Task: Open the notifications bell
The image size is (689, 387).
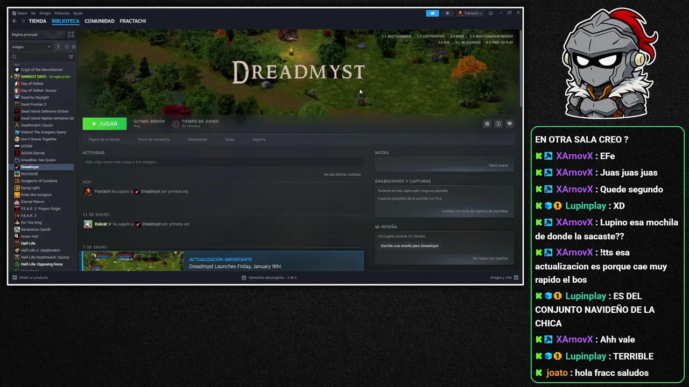Action: 447,13
